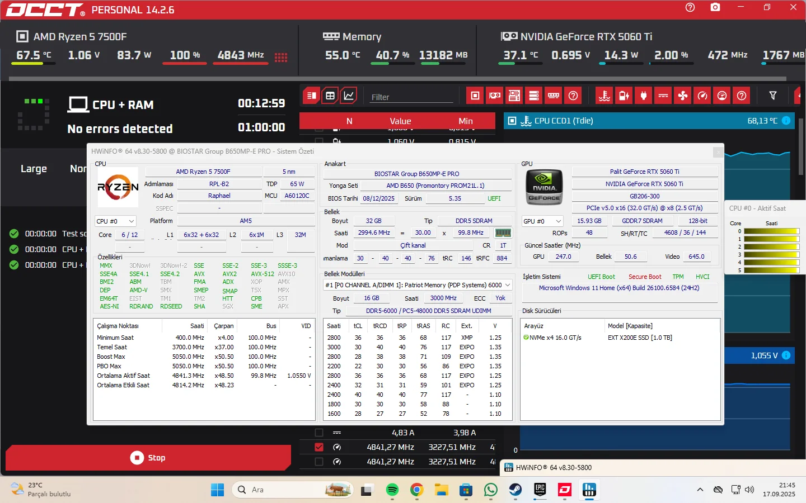This screenshot has height=503, width=806.
Task: Open Google Chrome from the taskbar
Action: pos(417,490)
